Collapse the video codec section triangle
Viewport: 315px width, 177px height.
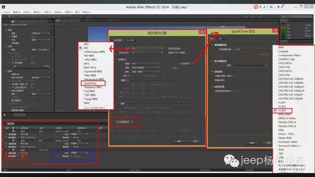(x=212, y=45)
